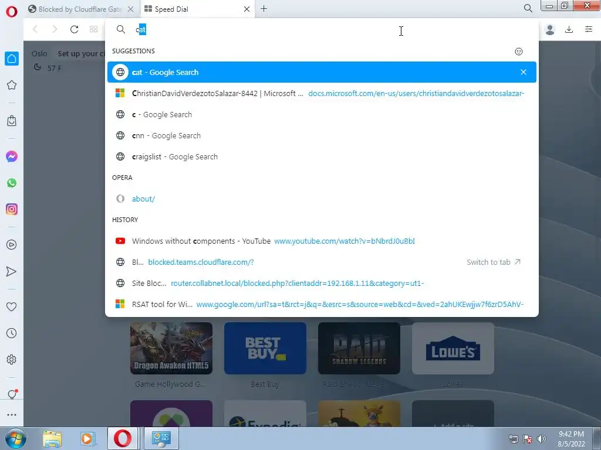
Task: Click the volume speaker tray icon
Action: pyautogui.click(x=542, y=439)
